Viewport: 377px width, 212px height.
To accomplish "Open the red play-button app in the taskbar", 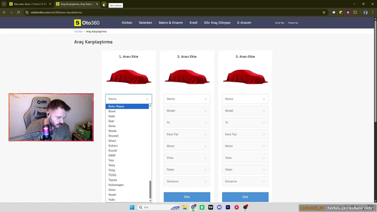I will [237, 207].
